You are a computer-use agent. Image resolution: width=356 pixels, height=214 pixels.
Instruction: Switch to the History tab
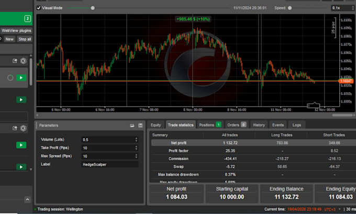click(x=259, y=125)
